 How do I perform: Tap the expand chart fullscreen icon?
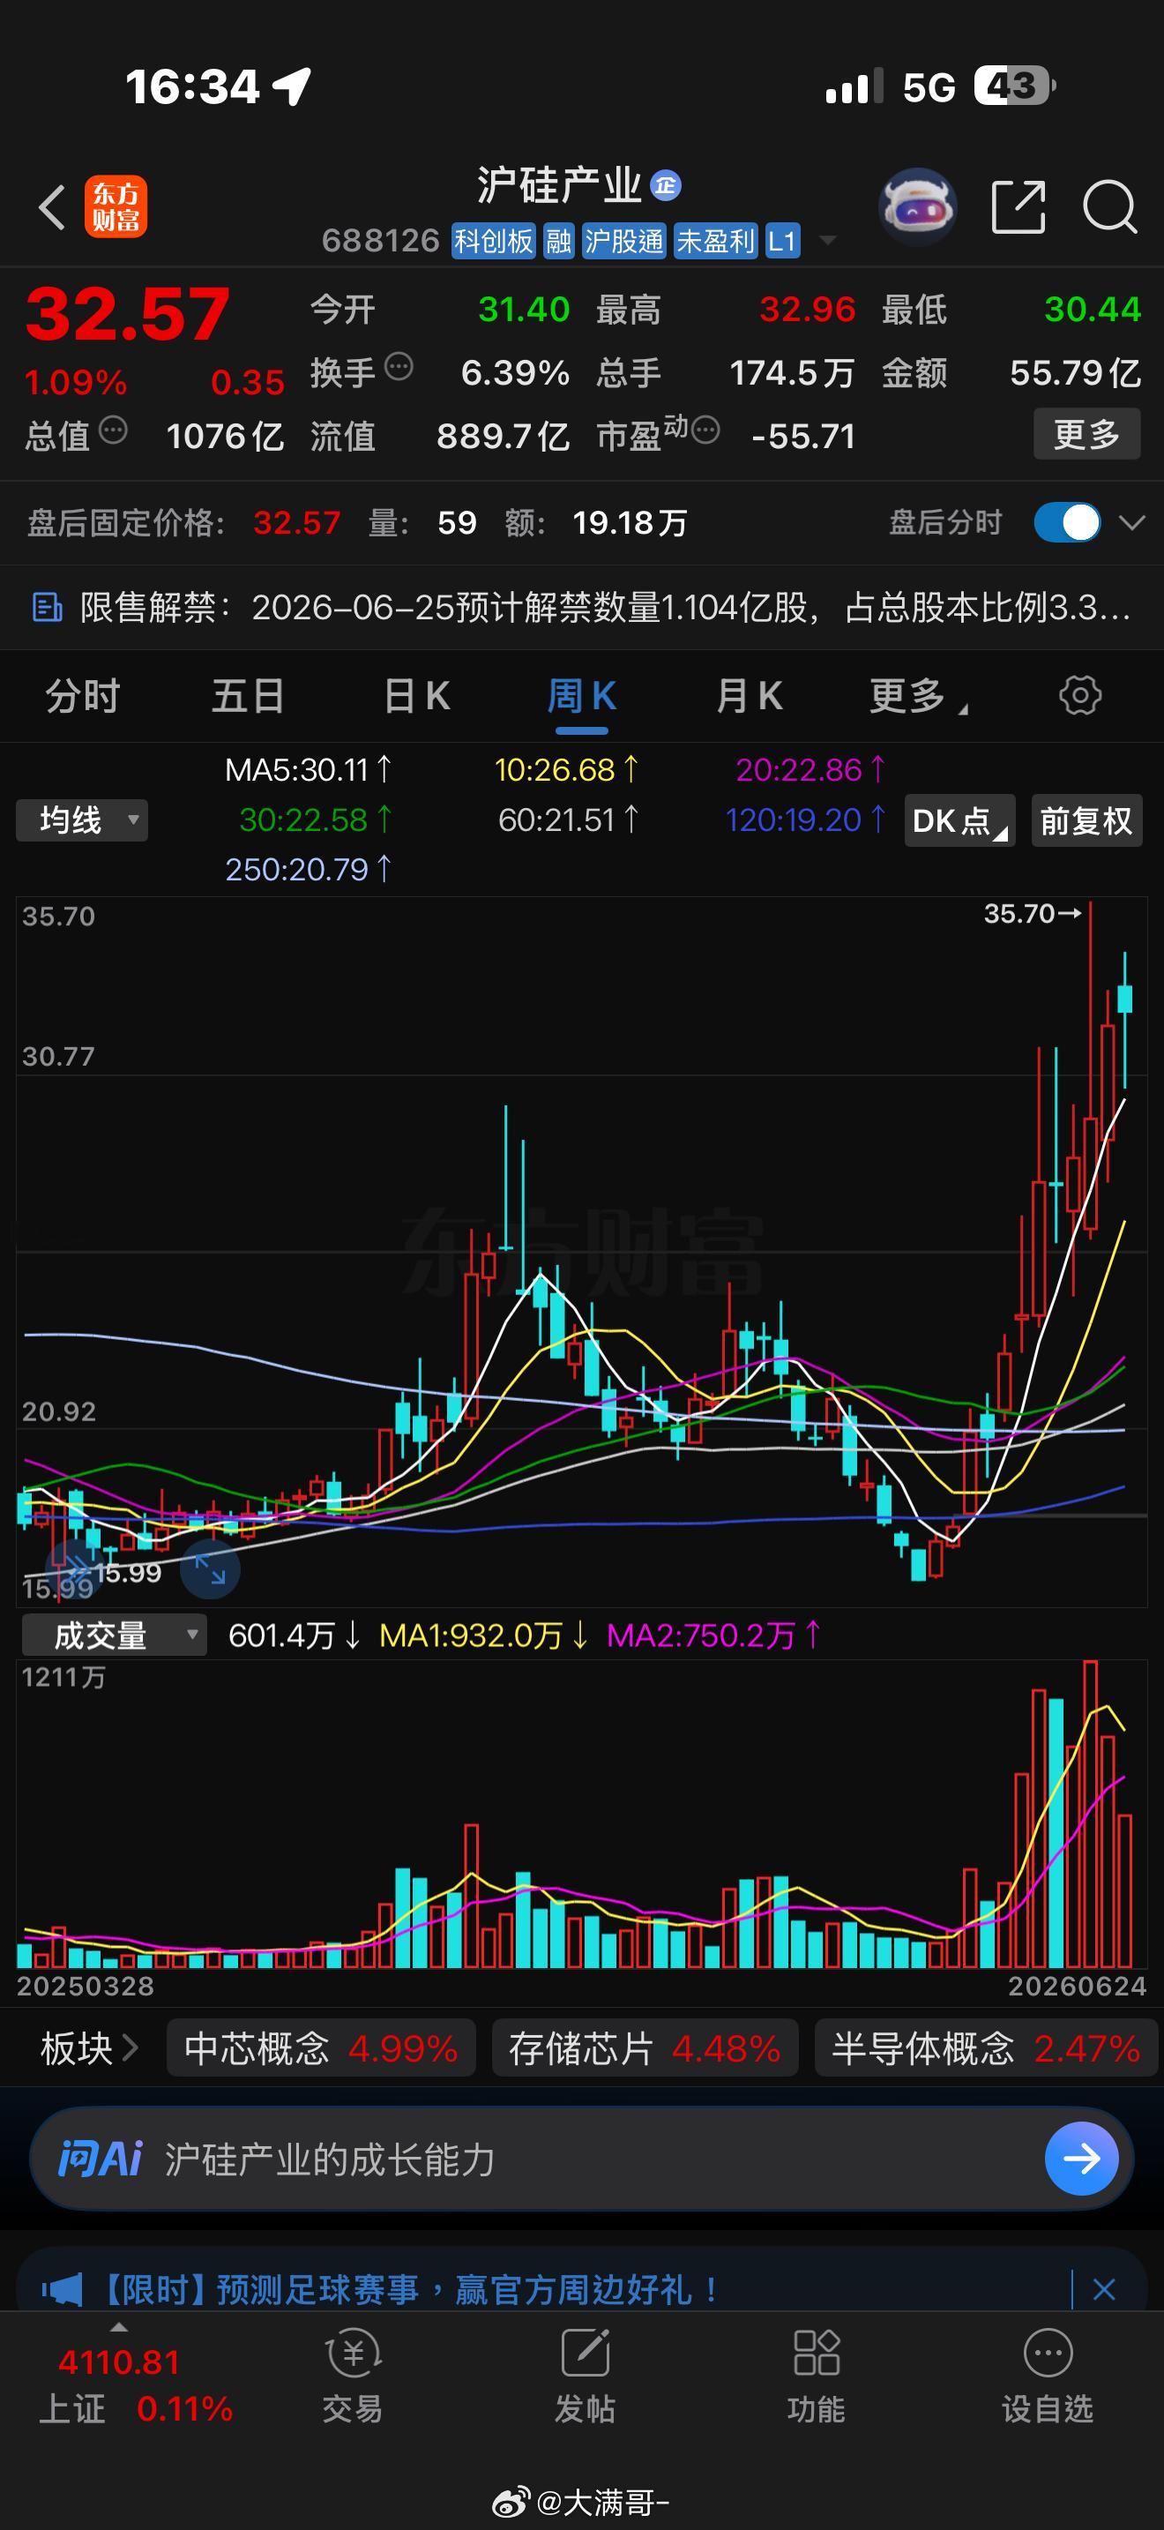tap(211, 1568)
